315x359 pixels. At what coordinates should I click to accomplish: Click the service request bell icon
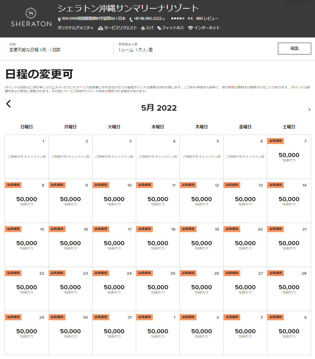(x=100, y=28)
